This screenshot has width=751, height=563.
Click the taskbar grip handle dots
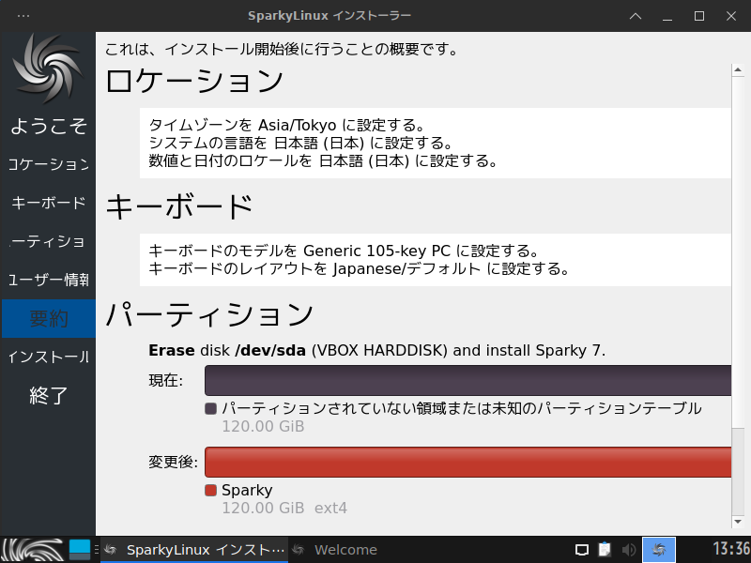pyautogui.click(x=97, y=550)
